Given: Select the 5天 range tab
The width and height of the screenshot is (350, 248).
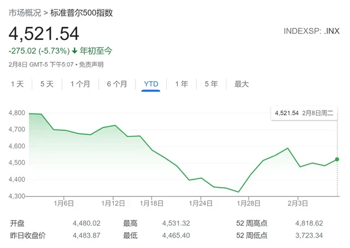Looking at the screenshot, I should (x=46, y=84).
